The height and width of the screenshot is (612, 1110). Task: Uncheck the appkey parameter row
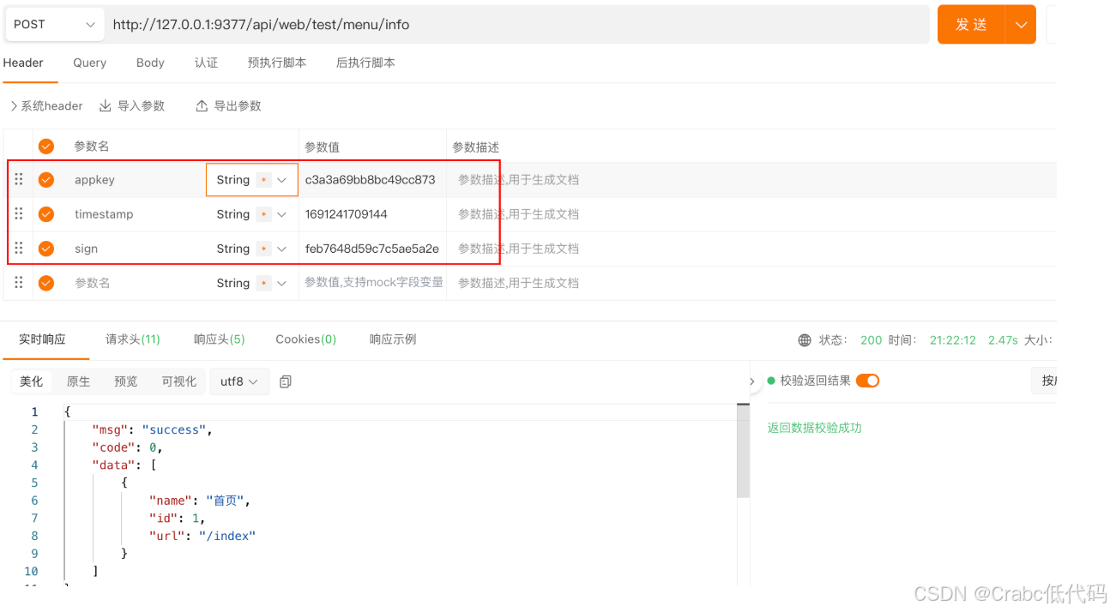(x=46, y=179)
